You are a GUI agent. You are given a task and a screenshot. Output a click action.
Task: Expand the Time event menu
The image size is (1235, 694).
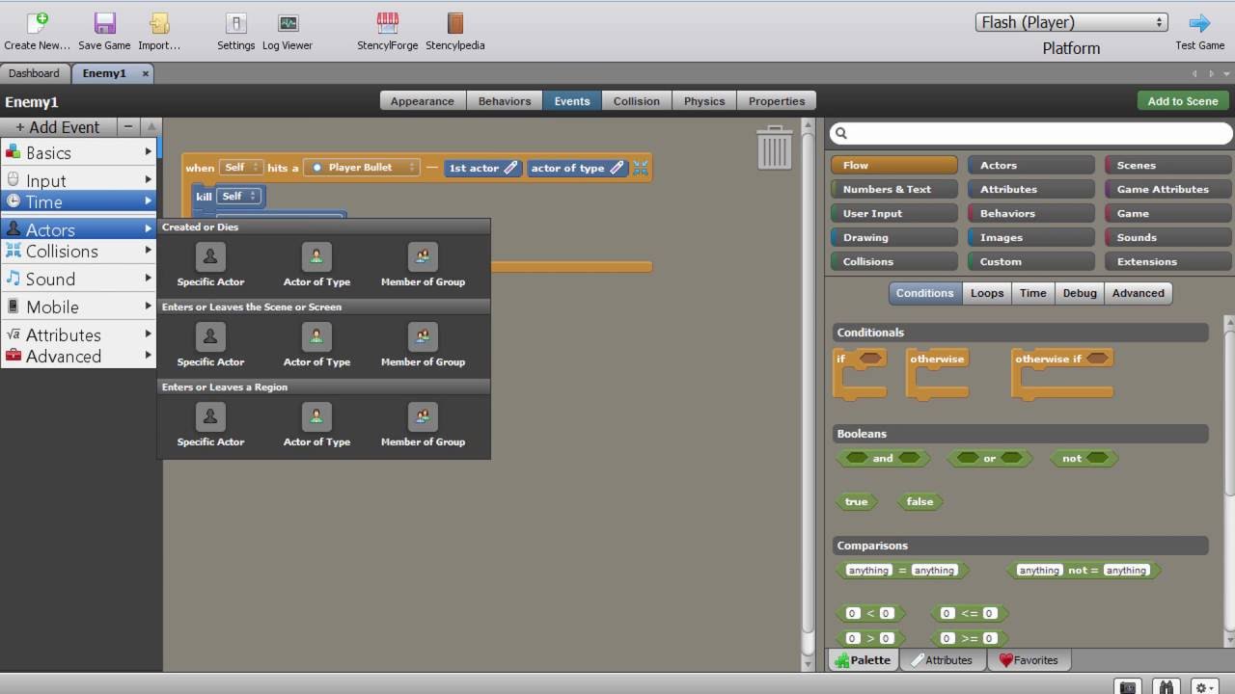79,201
